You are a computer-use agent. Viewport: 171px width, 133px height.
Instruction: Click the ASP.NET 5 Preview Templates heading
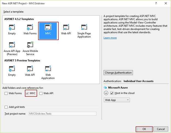(22, 61)
